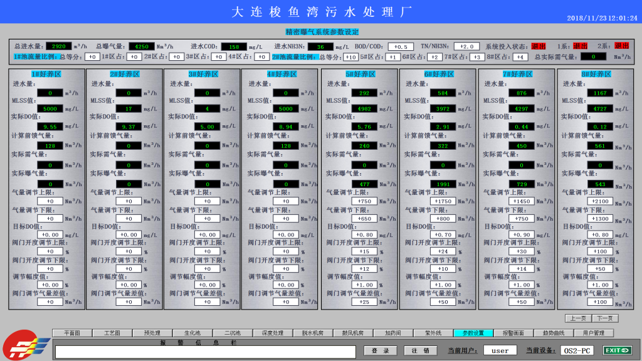The height and width of the screenshot is (361, 642).
Task: Click the 上一页 previous page button
Action: click(x=578, y=318)
